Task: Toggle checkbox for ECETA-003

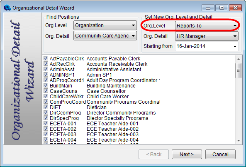Action: coord(46,134)
